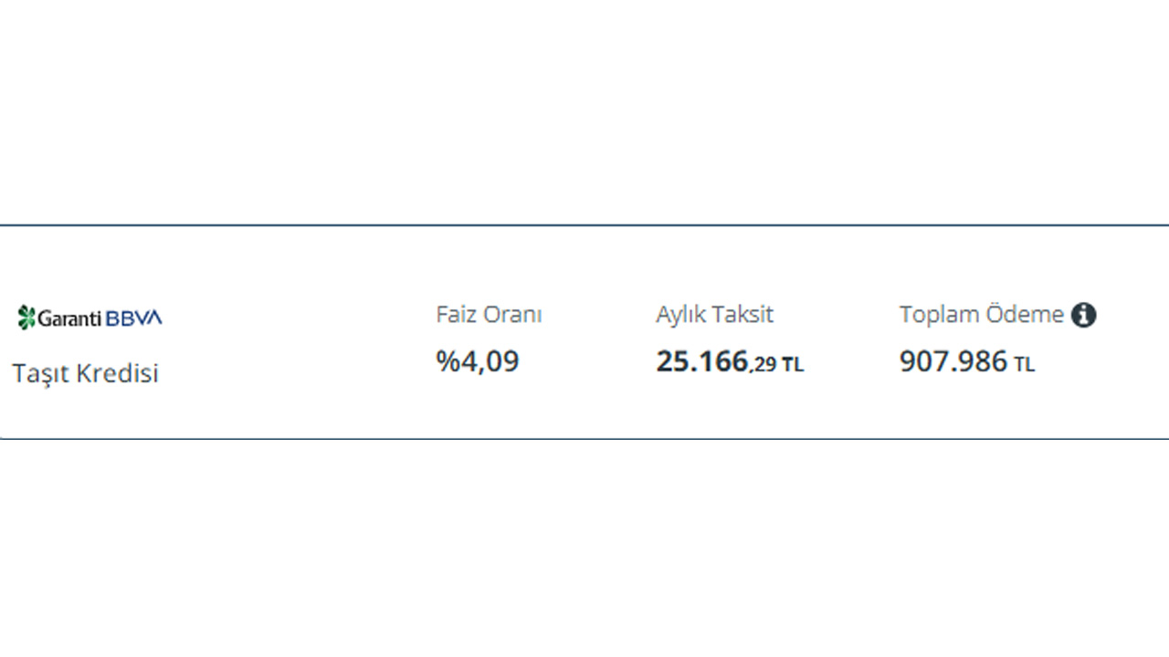This screenshot has width=1169, height=657.
Task: Click the small ,29 kuruş decimal portion
Action: click(x=763, y=365)
